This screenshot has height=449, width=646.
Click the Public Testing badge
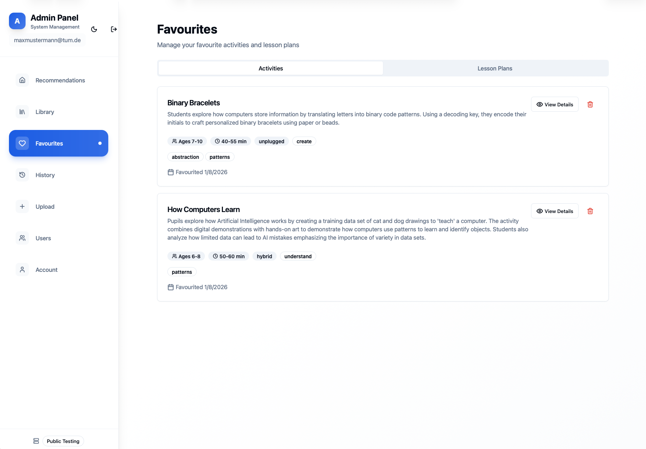[63, 441]
